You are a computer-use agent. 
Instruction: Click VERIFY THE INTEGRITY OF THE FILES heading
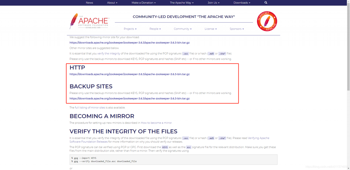click(123, 131)
